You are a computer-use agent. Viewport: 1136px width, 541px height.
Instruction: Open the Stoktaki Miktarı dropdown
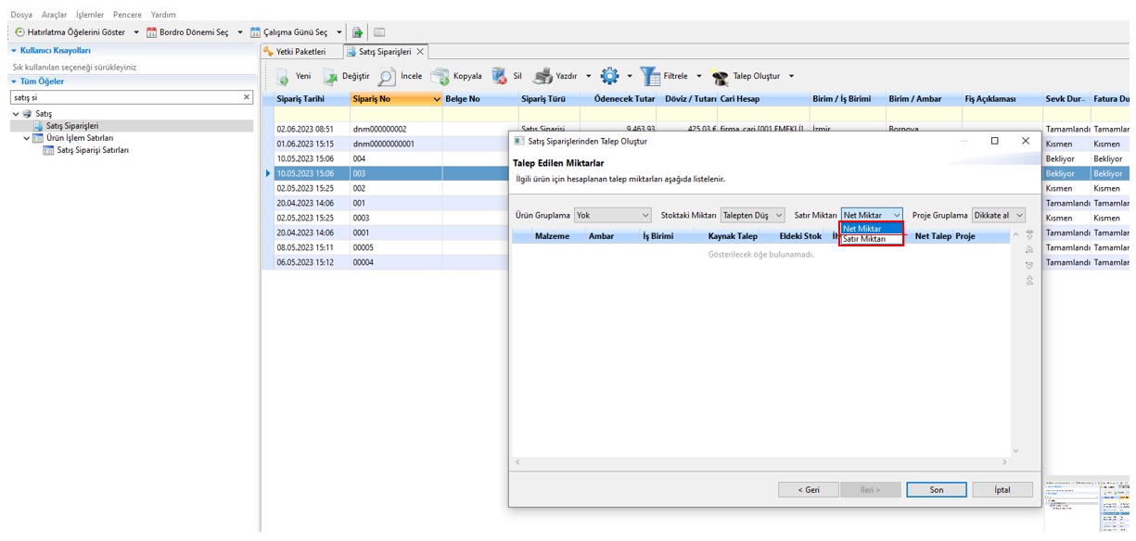(x=752, y=215)
